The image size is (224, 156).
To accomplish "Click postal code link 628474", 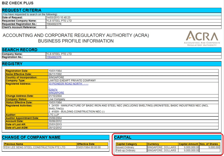I will tap(53, 90).
